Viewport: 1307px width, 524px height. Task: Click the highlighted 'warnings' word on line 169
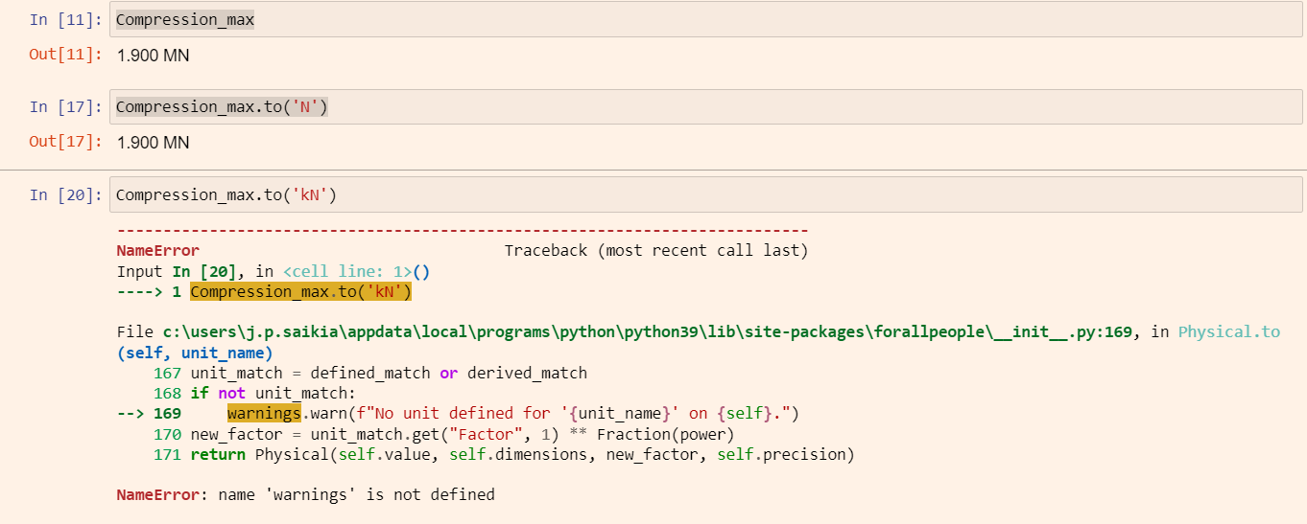264,414
